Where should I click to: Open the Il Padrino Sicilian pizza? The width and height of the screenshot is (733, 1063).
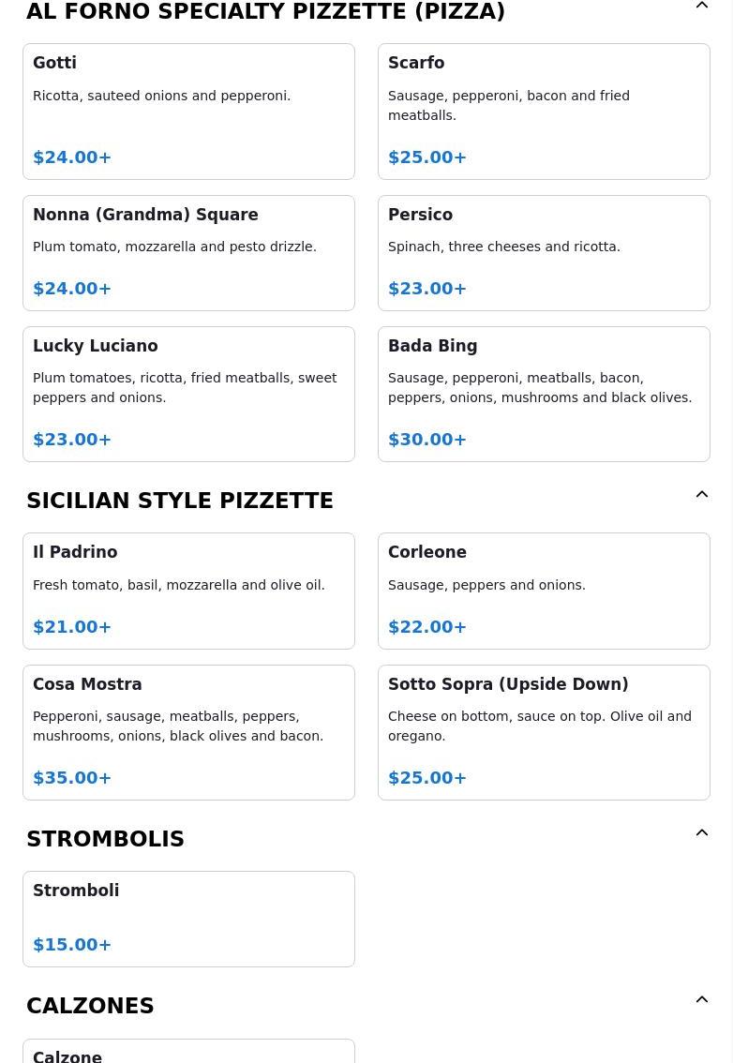click(x=188, y=591)
